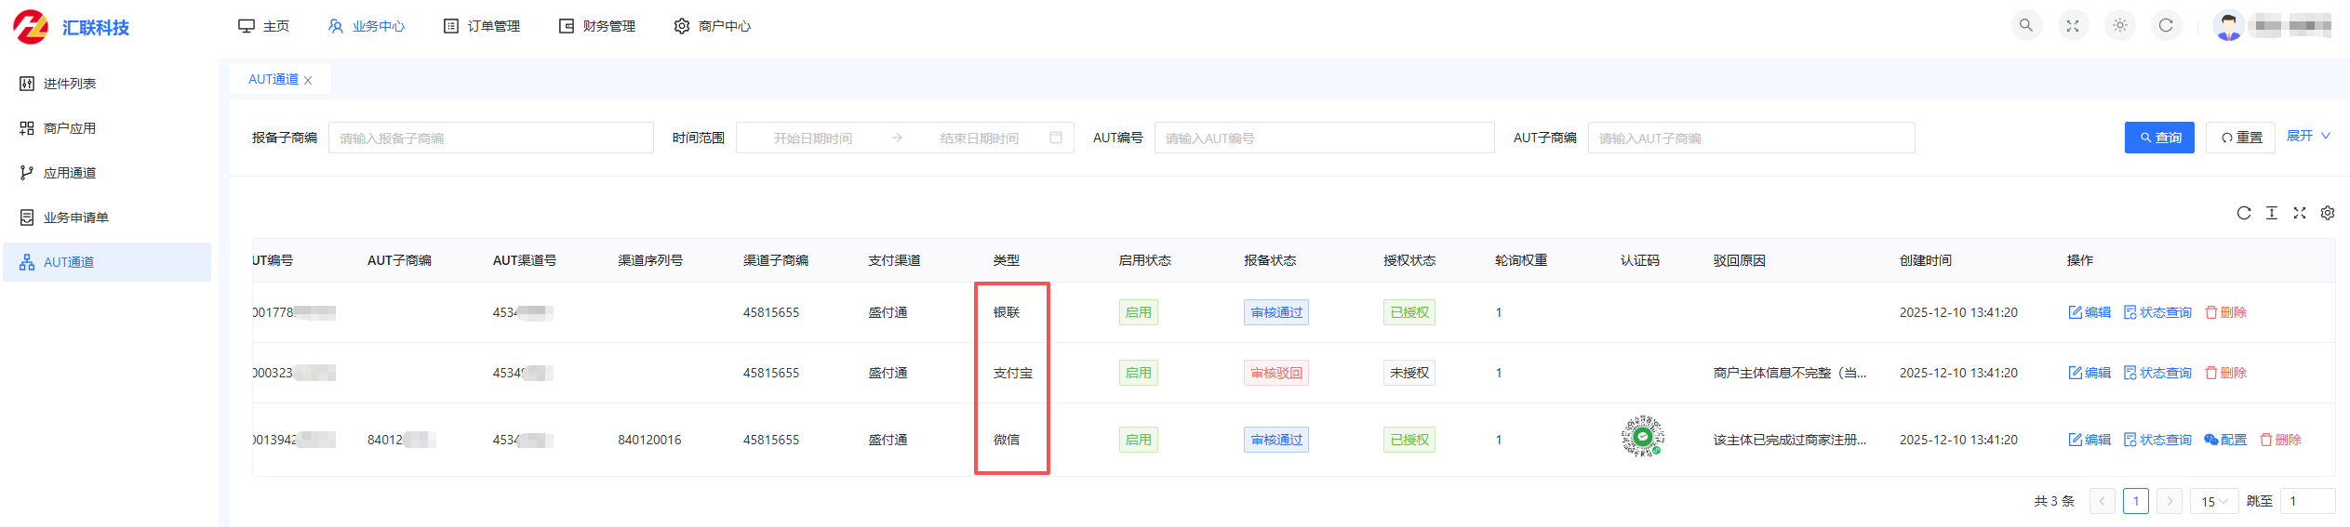Screen dimensions: 2350x527
Task: Open the 订单管理 menu
Action: tap(482, 26)
